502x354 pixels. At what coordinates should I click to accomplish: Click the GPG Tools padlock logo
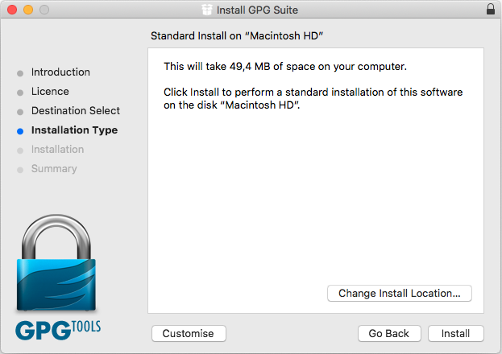tap(56, 263)
